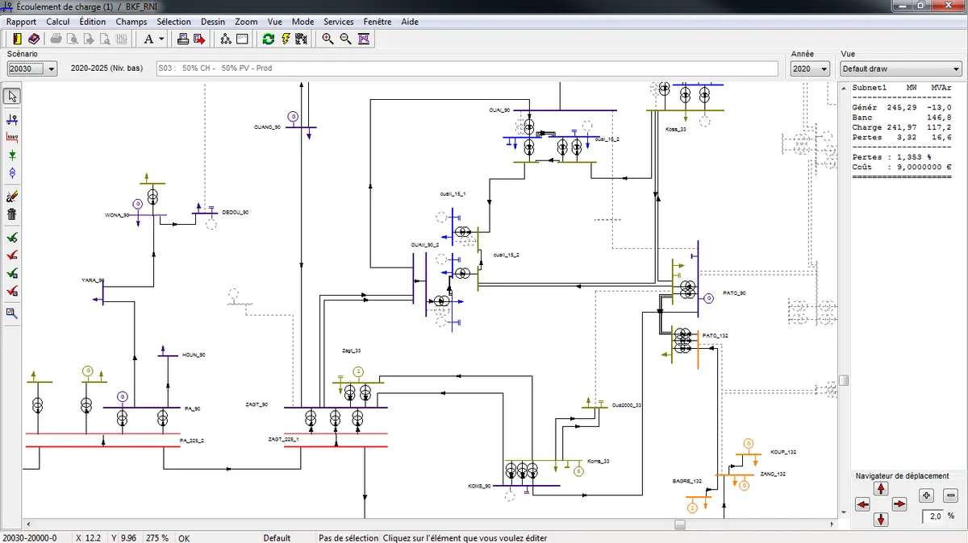Select the green validation check tool
The image size is (968, 543).
[10, 236]
